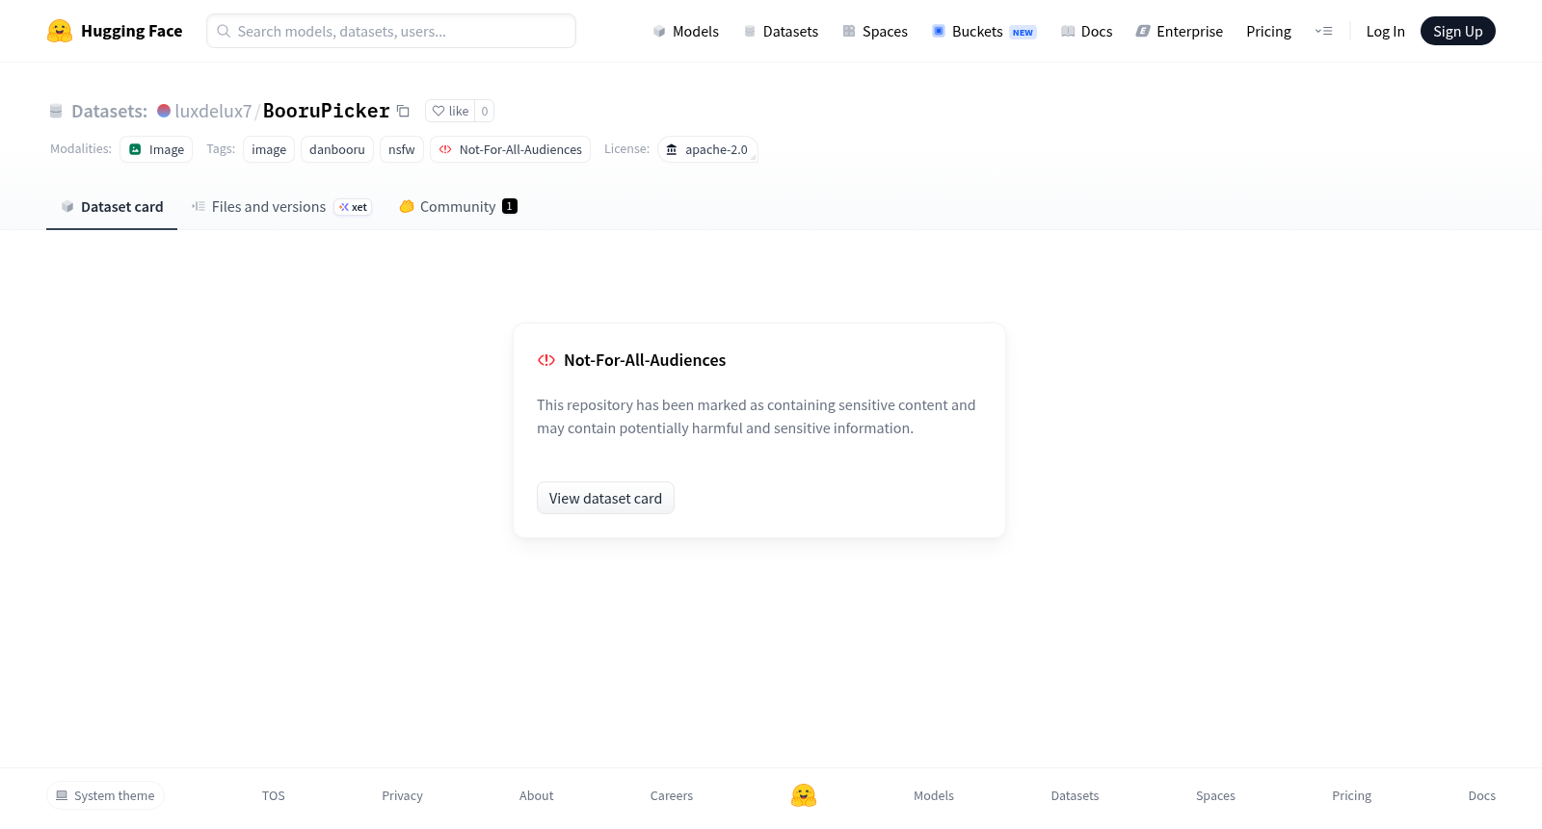Click the image tag chip
Image resolution: width=1542 pixels, height=829 pixels.
click(269, 149)
